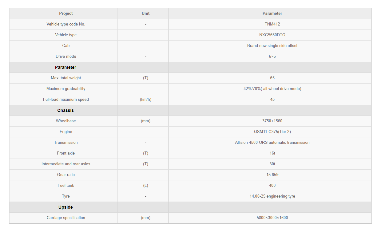Click the 42%/70% gradeability value
The image size is (381, 228).
[x=272, y=88]
